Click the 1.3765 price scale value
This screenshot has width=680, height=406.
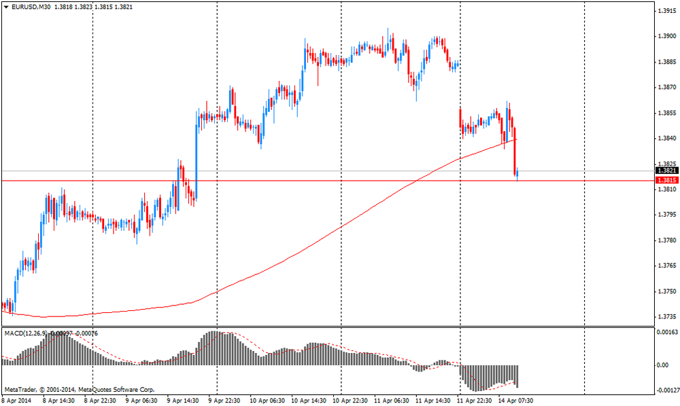(x=667, y=265)
